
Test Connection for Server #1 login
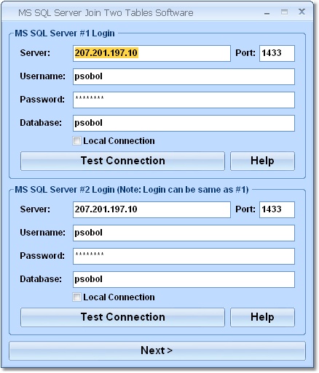122,161
